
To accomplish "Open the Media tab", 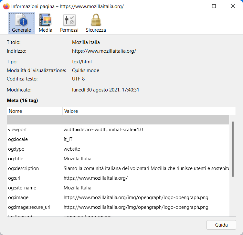I will pyautogui.click(x=46, y=23).
